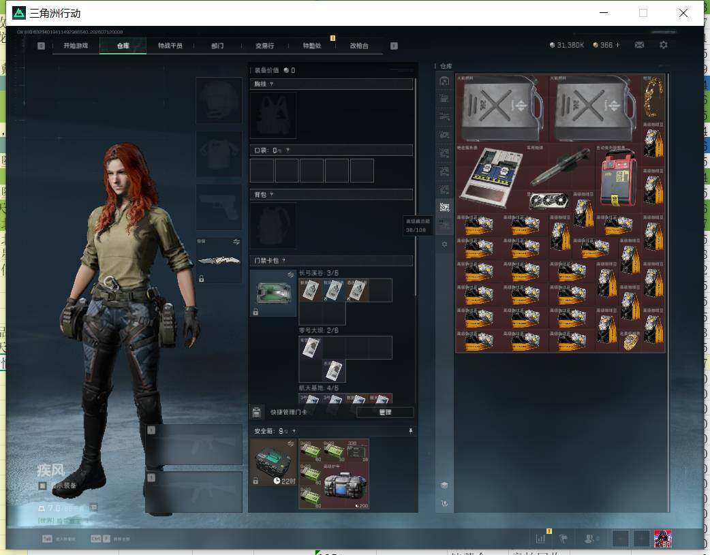Image resolution: width=710 pixels, height=555 pixels.
Task: Select the highlighted warehouse container tab in sidebar
Action: pyautogui.click(x=444, y=207)
